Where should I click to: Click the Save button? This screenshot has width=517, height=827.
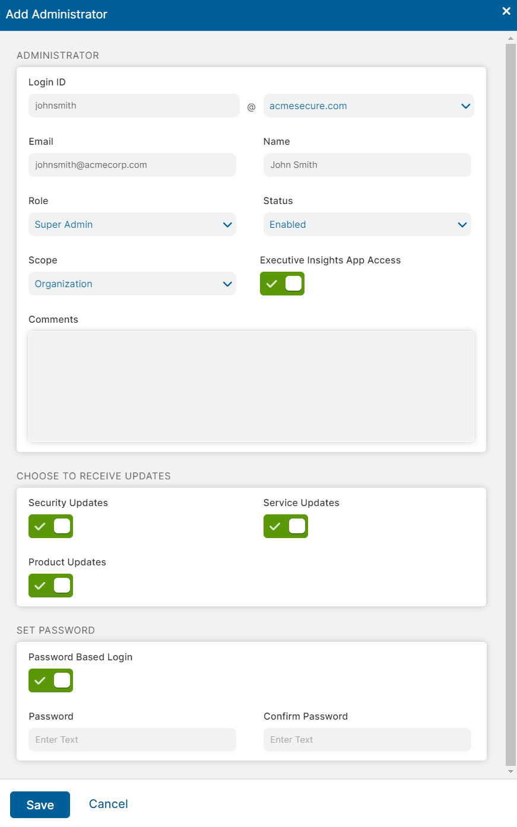click(40, 804)
